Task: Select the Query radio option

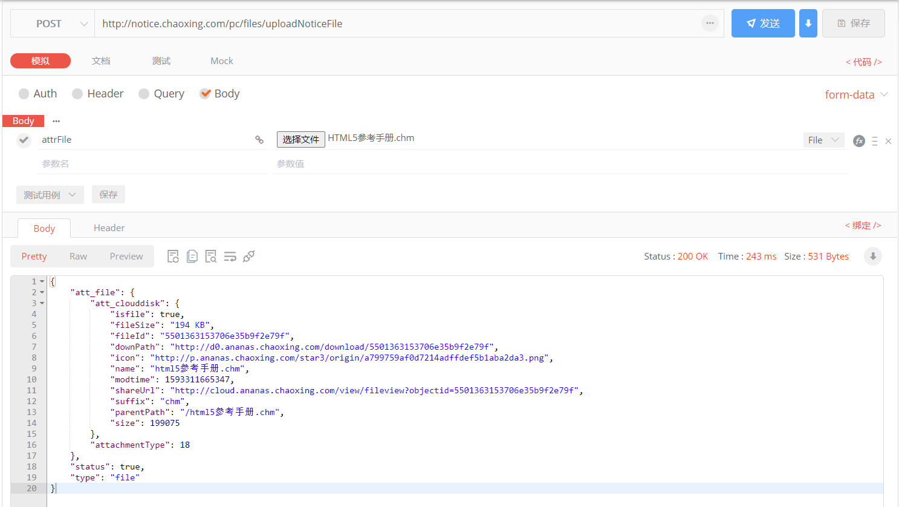Action: coord(144,94)
